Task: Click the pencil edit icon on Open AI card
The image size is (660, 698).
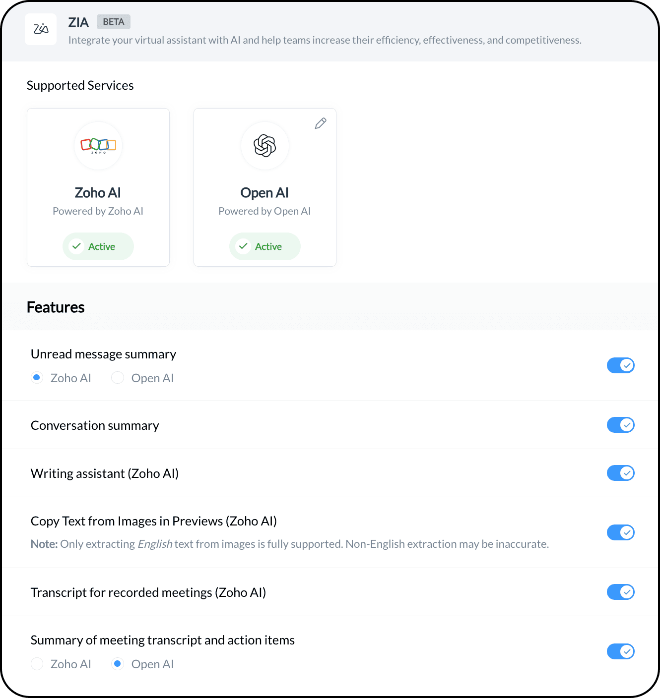Action: point(321,123)
